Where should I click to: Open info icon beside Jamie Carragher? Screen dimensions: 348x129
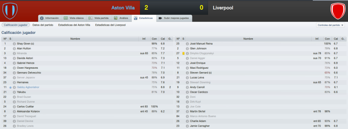click(187, 126)
